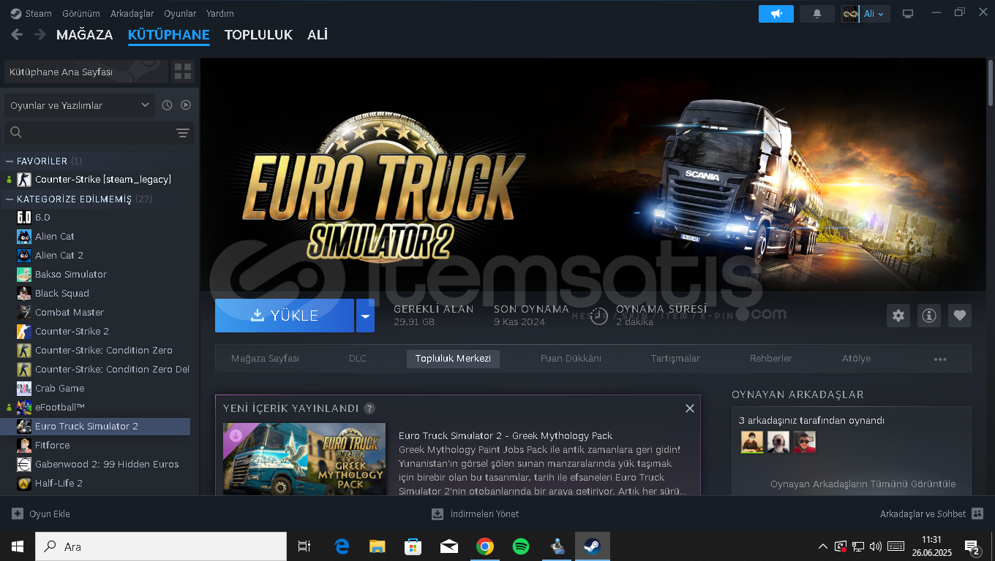Open the library advanced filter icon
Viewport: 995px width, 561px height.
coord(183,132)
